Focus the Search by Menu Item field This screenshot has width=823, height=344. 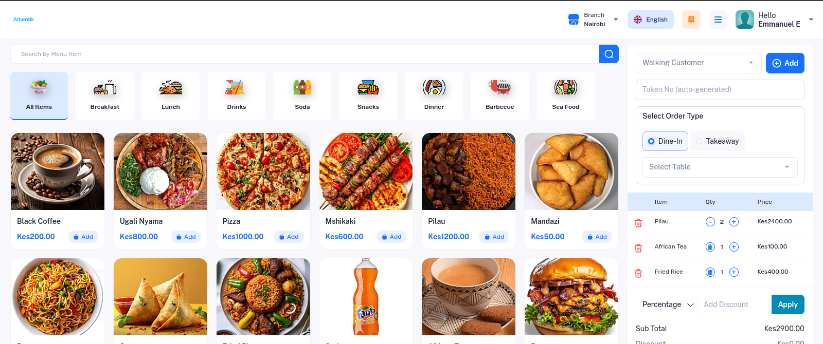pos(305,54)
